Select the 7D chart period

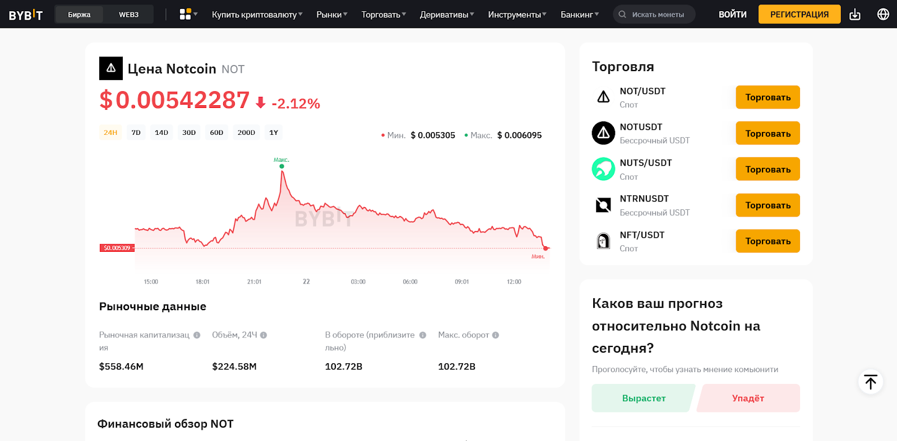pos(136,133)
